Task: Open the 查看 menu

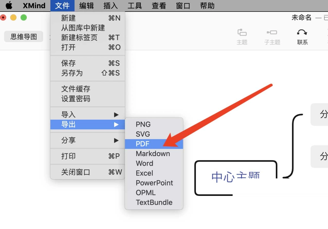Action: click(159, 6)
